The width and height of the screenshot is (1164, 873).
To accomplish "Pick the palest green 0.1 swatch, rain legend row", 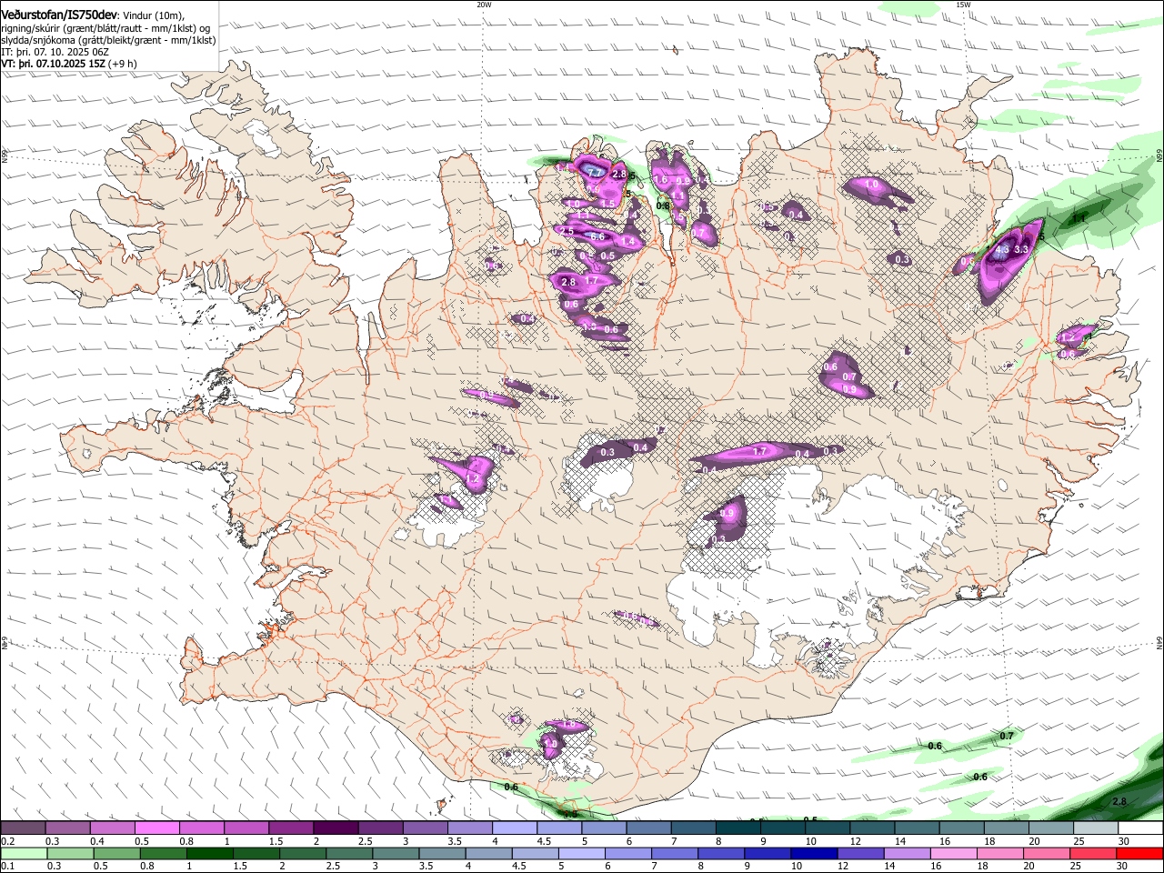I will coord(24,853).
